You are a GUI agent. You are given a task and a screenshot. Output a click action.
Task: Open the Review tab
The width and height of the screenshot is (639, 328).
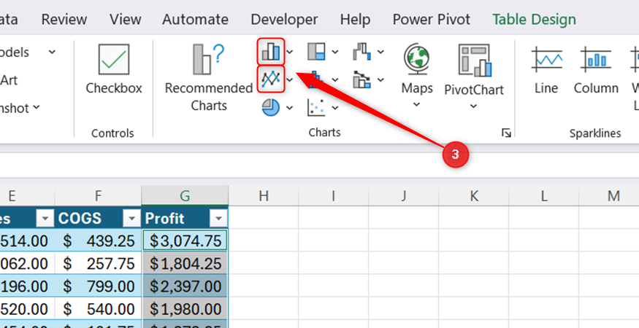click(x=64, y=19)
